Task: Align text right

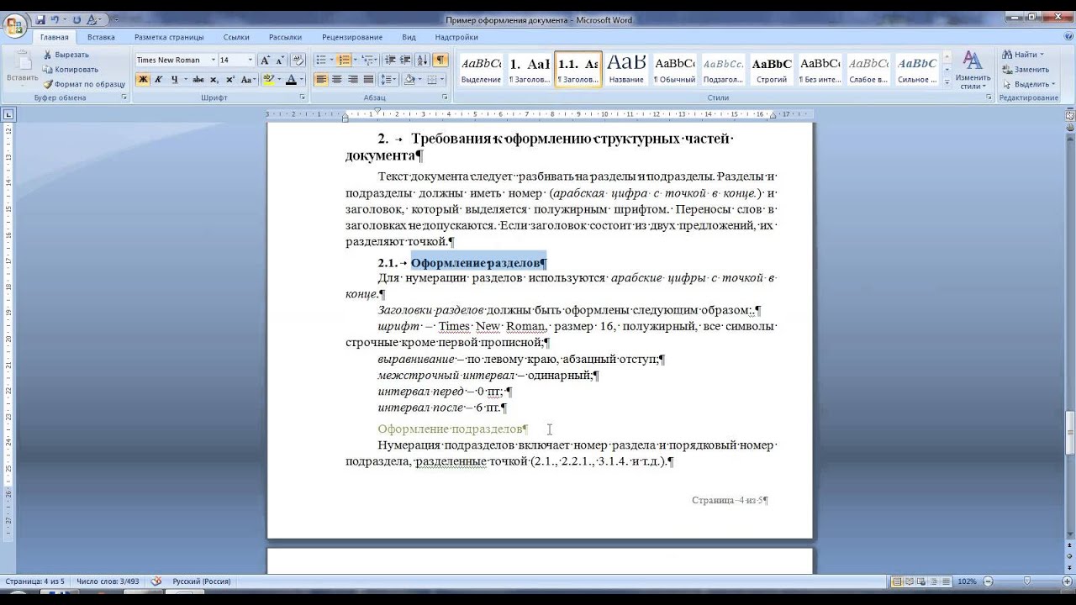Action: click(x=352, y=80)
